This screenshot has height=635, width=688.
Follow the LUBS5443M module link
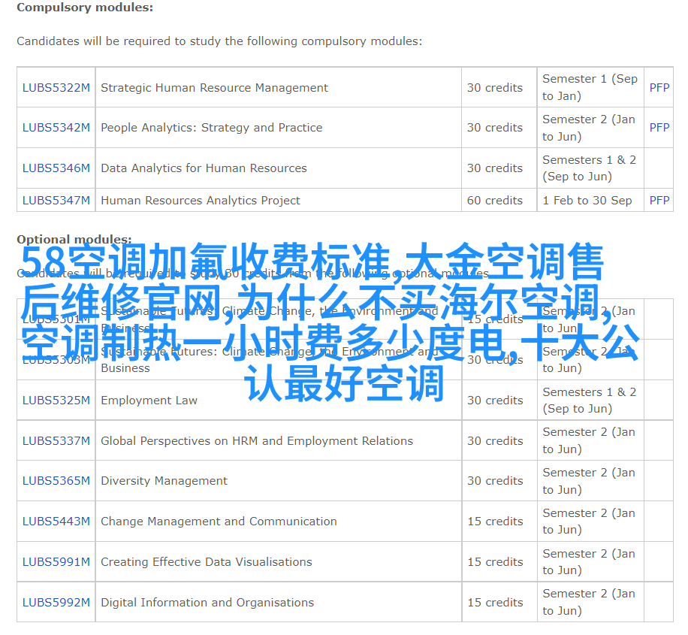[x=56, y=522]
